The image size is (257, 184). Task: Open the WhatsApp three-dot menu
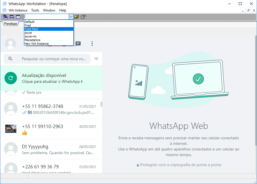[x=92, y=44]
